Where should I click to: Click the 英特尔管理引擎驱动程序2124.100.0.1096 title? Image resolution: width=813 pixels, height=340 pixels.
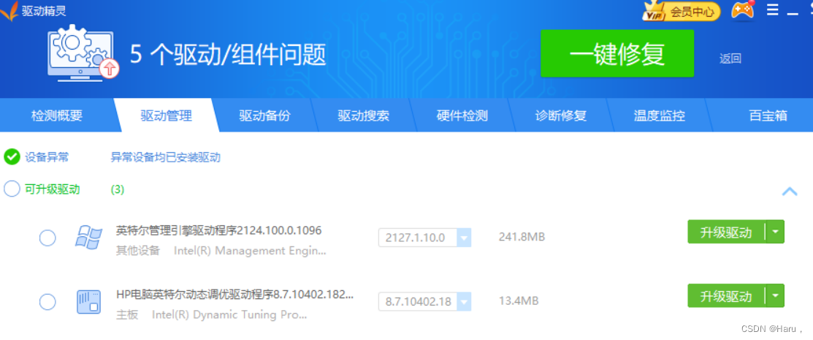(219, 230)
